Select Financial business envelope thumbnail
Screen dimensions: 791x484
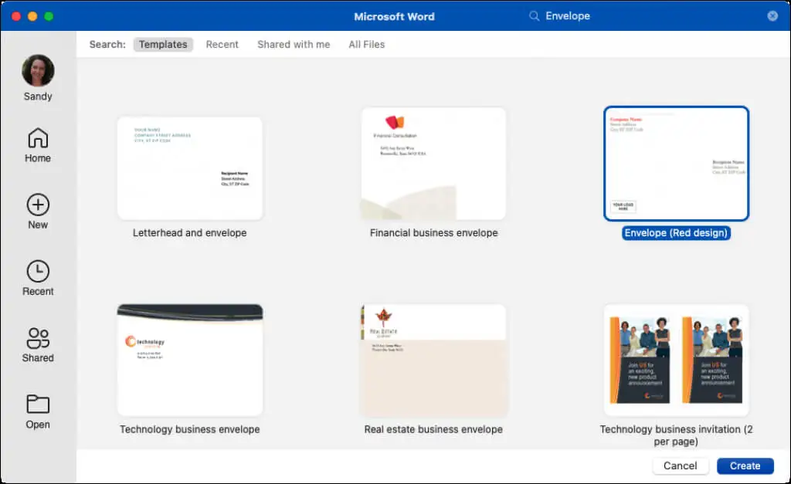[433, 164]
